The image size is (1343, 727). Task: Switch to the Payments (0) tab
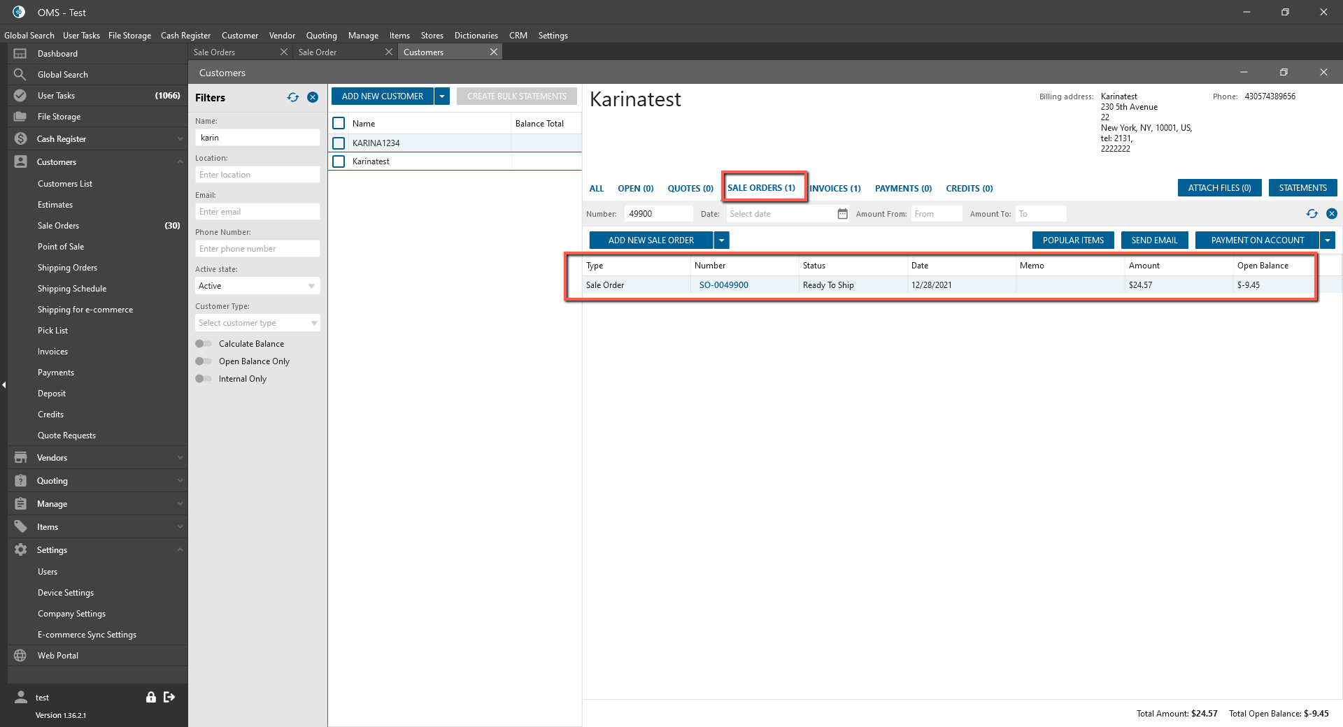(904, 189)
